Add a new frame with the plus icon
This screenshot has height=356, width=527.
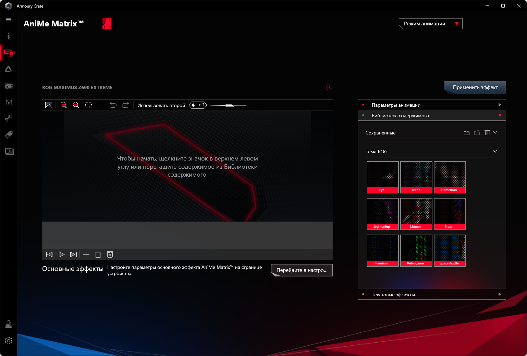pos(86,254)
